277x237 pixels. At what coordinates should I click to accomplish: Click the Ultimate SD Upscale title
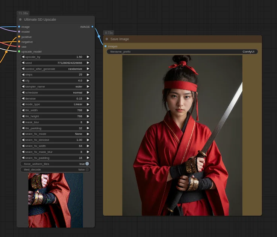(40, 20)
